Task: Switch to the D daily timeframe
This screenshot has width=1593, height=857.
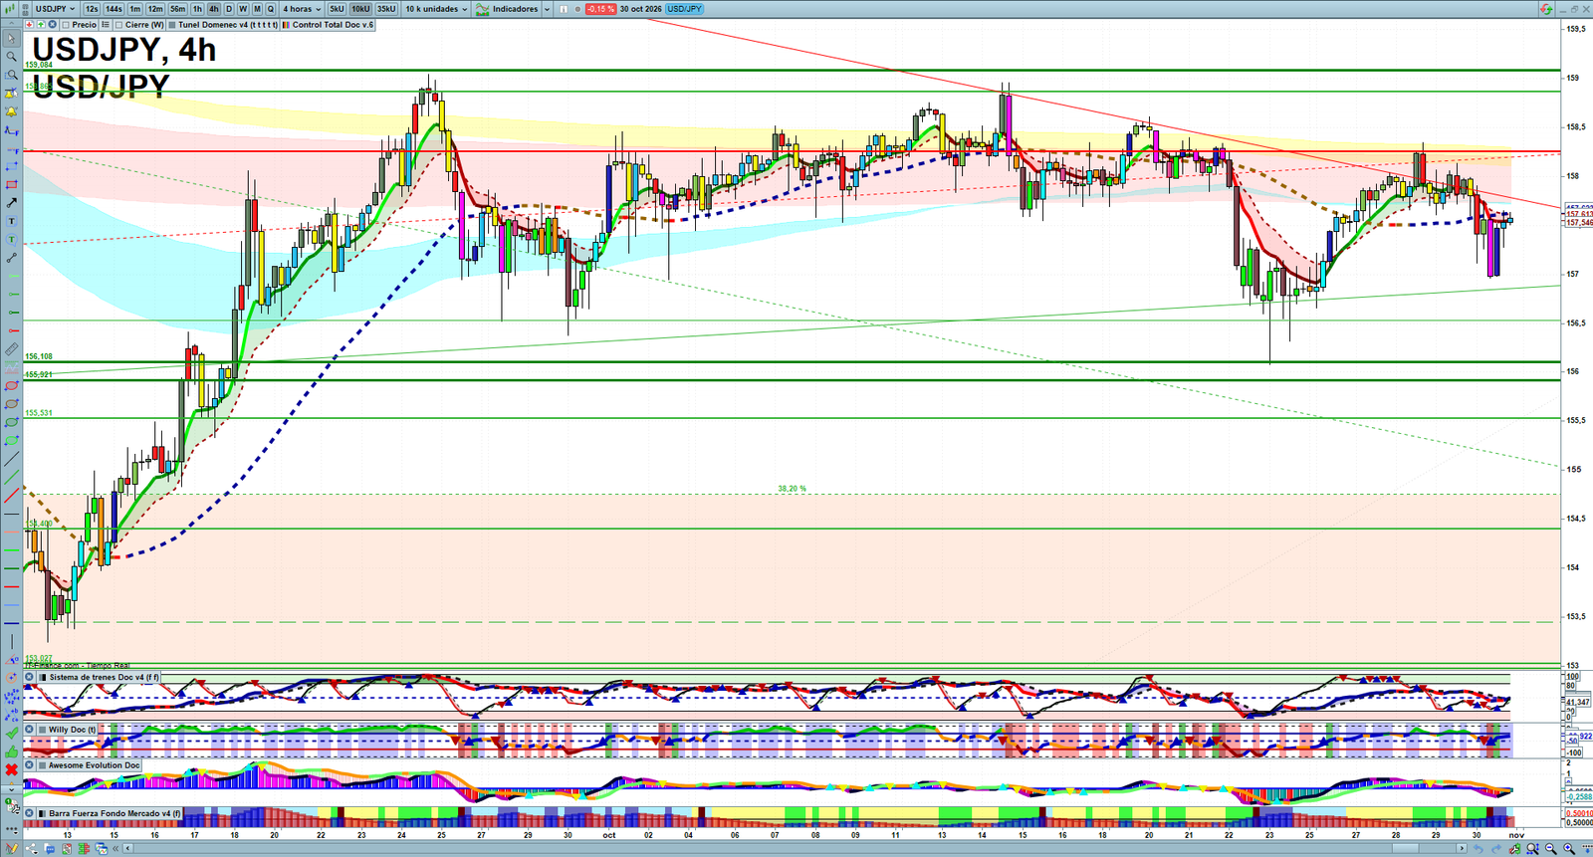Action: pyautogui.click(x=229, y=9)
